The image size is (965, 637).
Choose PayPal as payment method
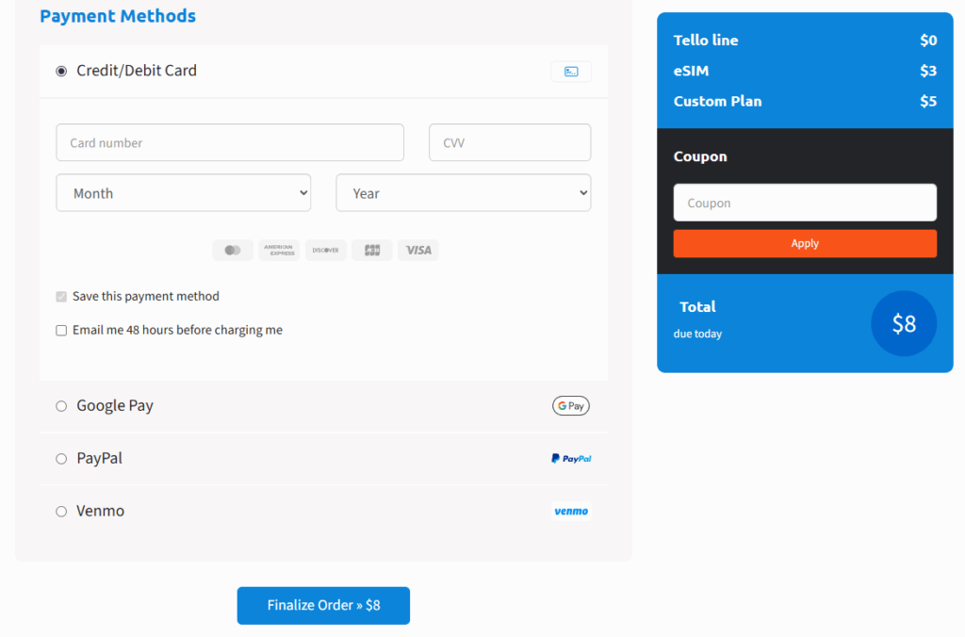point(61,459)
